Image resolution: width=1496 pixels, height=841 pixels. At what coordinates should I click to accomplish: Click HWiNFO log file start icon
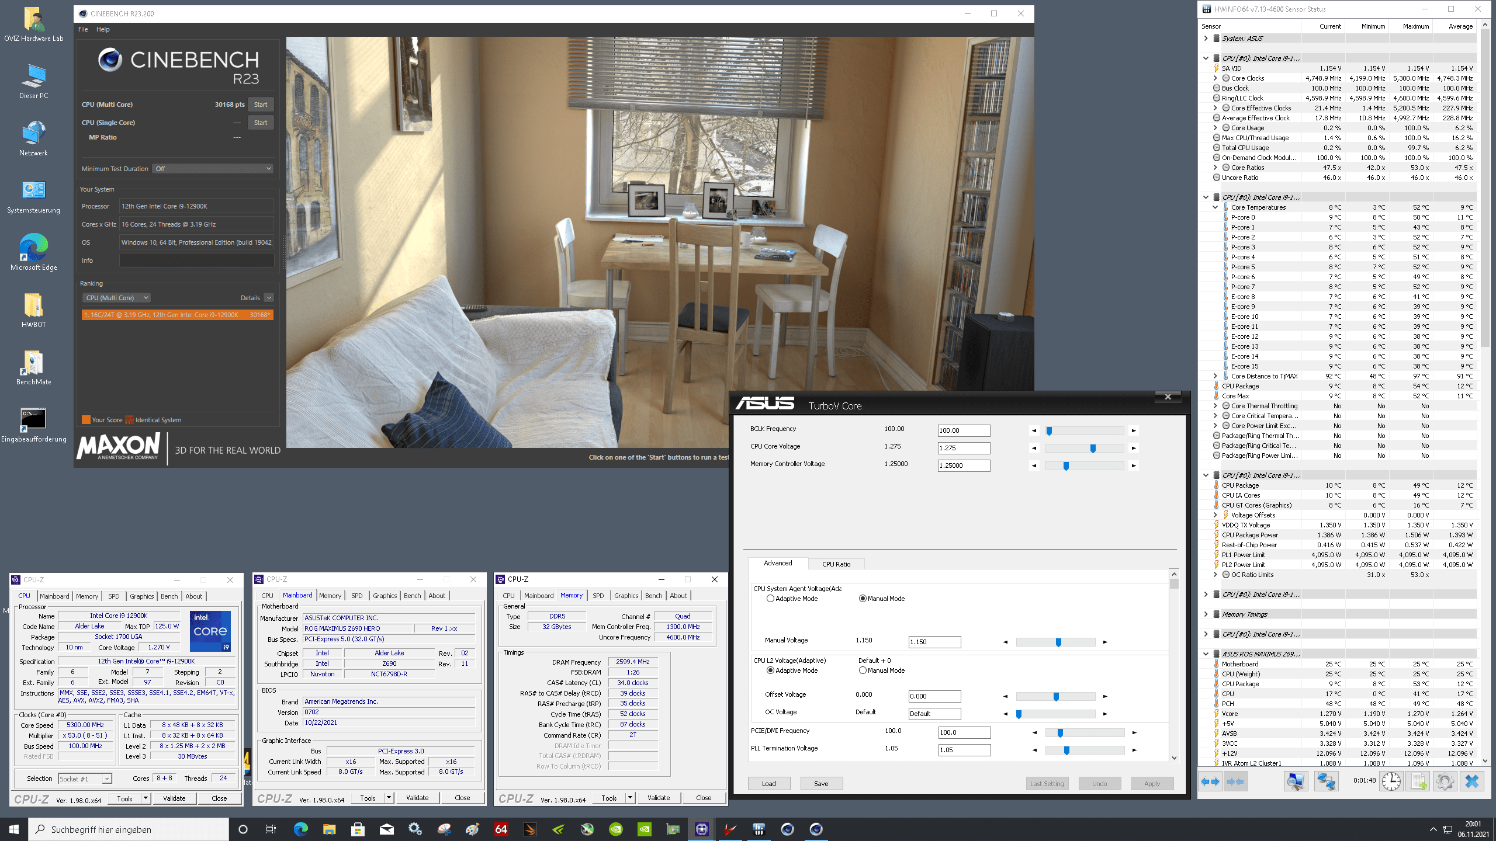coord(1418,781)
